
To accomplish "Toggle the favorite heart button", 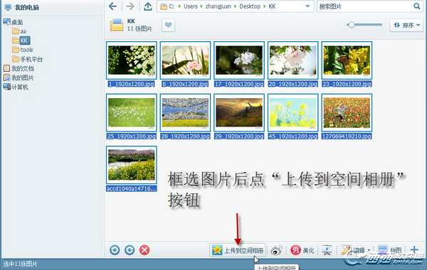I will [x=168, y=26].
